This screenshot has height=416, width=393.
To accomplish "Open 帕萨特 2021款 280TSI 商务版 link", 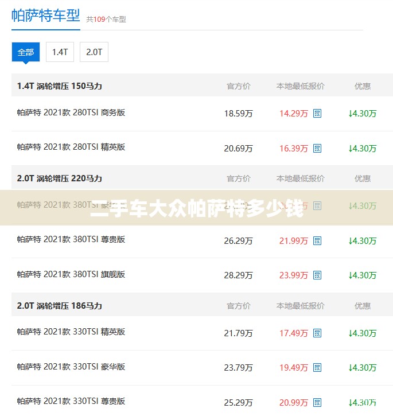I will 71,112.
